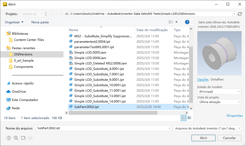Viewport: 246px width, 146px height.
Task: Select Simple LOD_Substitute_9.0001.ipt
Action: pos(99,80)
